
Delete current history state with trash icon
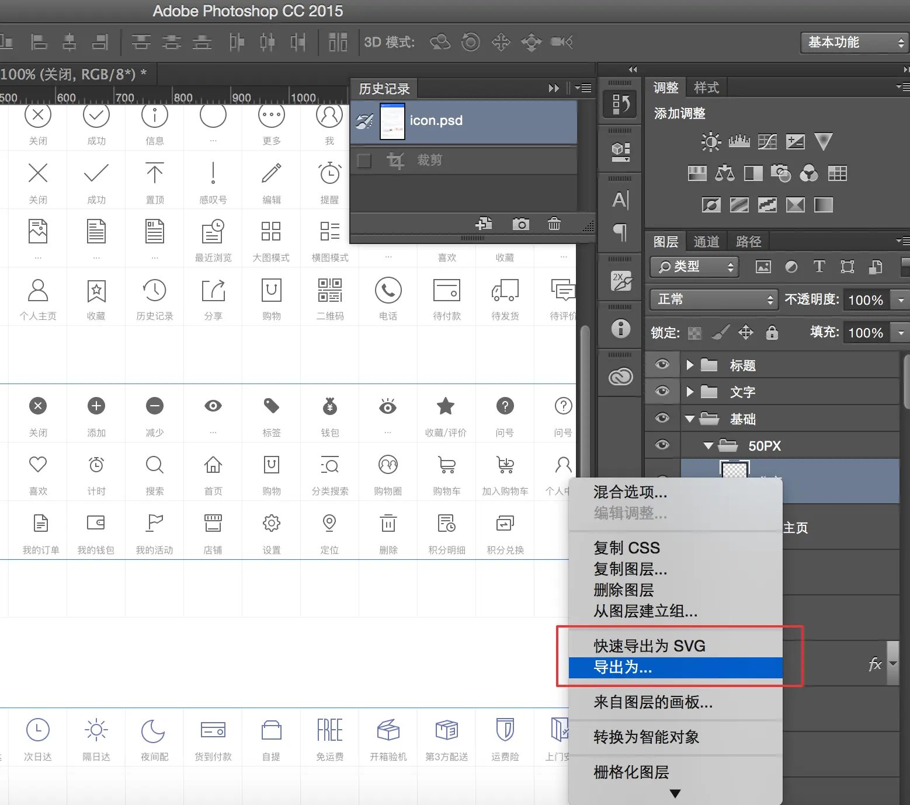[554, 224]
